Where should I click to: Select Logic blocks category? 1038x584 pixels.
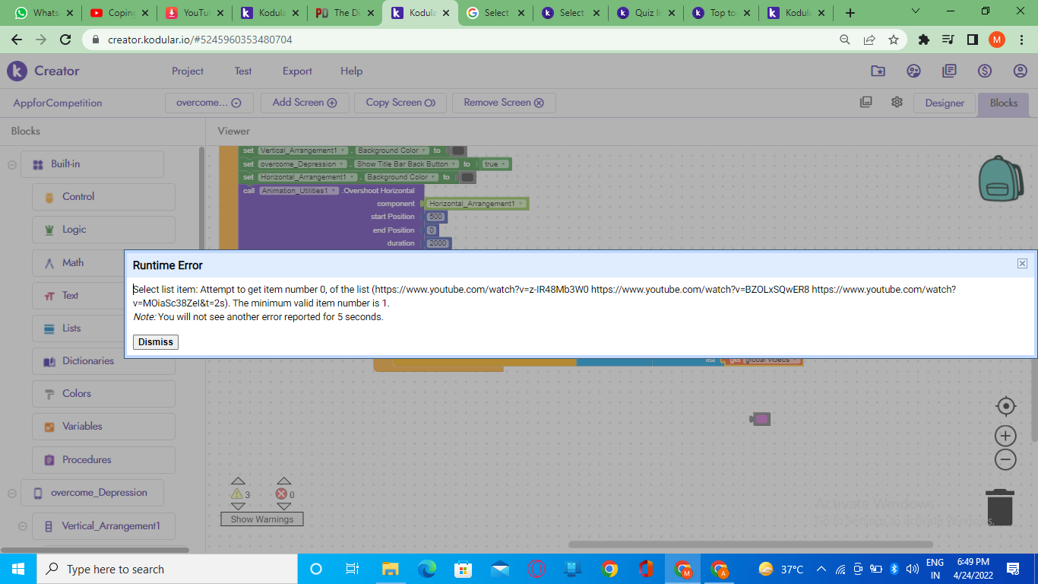pyautogui.click(x=103, y=230)
